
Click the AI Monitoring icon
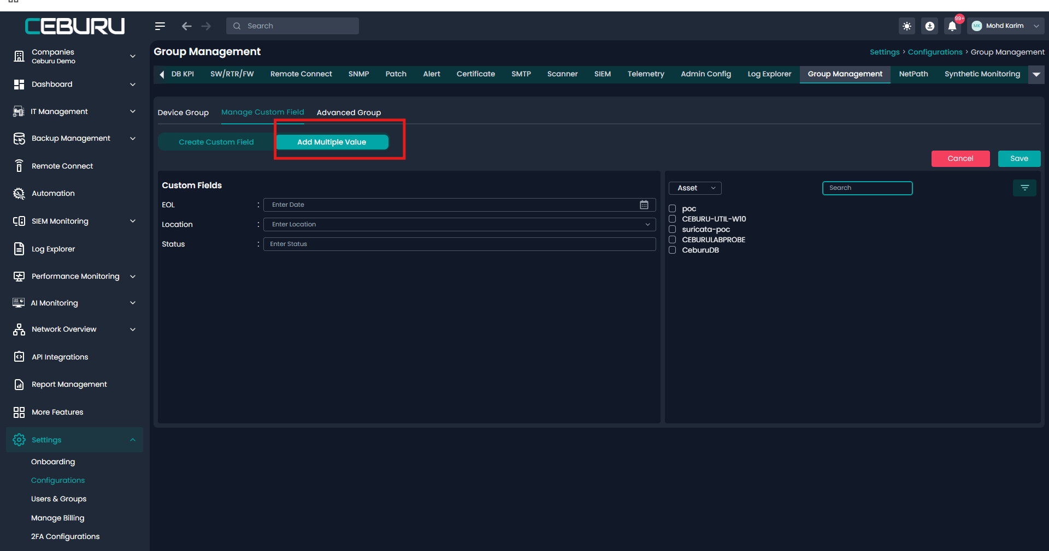tap(19, 303)
